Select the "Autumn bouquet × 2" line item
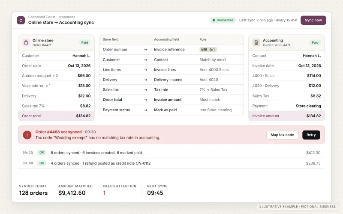343x214 pixels. point(40,76)
